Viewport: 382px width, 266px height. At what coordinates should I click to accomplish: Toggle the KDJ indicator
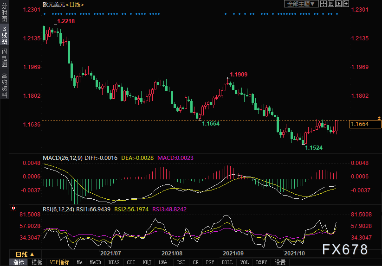click(x=147, y=262)
